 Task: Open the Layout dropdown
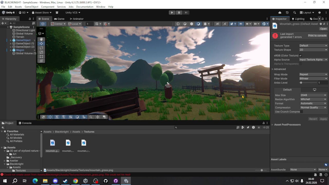(x=307, y=12)
